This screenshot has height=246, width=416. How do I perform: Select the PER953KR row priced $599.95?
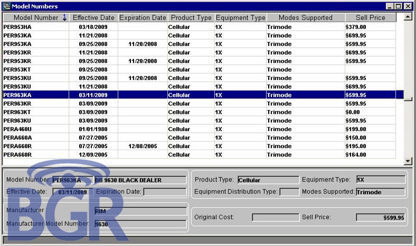199,61
